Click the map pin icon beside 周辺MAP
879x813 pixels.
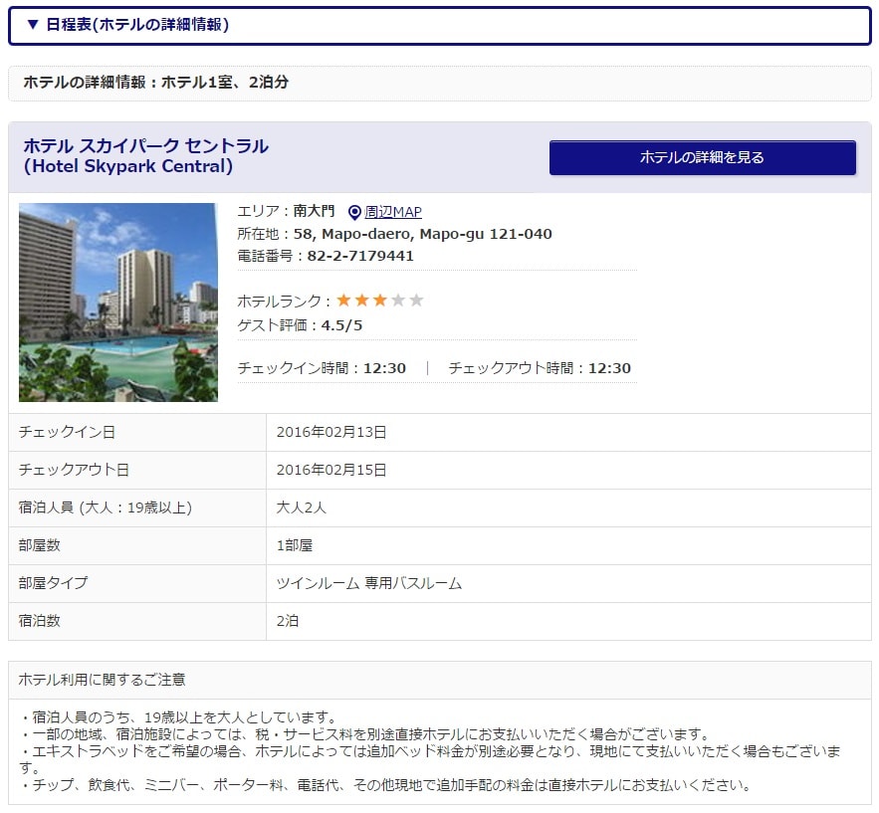354,212
